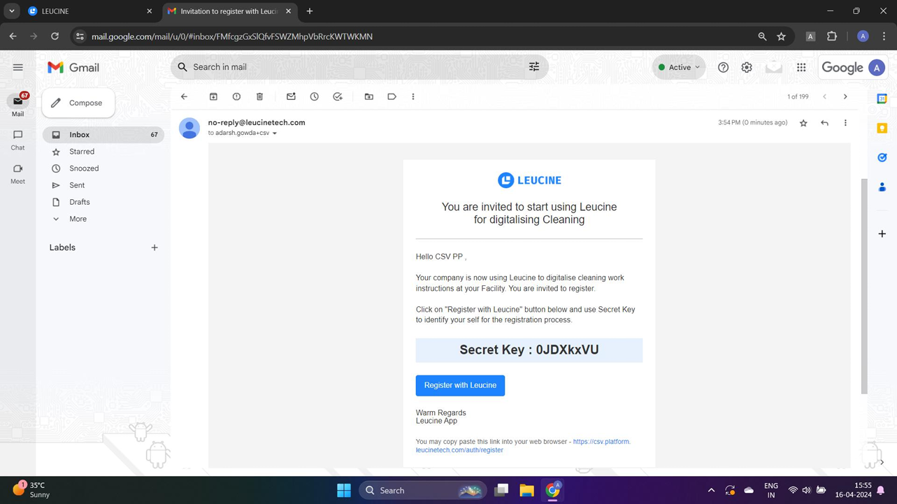
Task: Create new label plus button
Action: (x=155, y=247)
